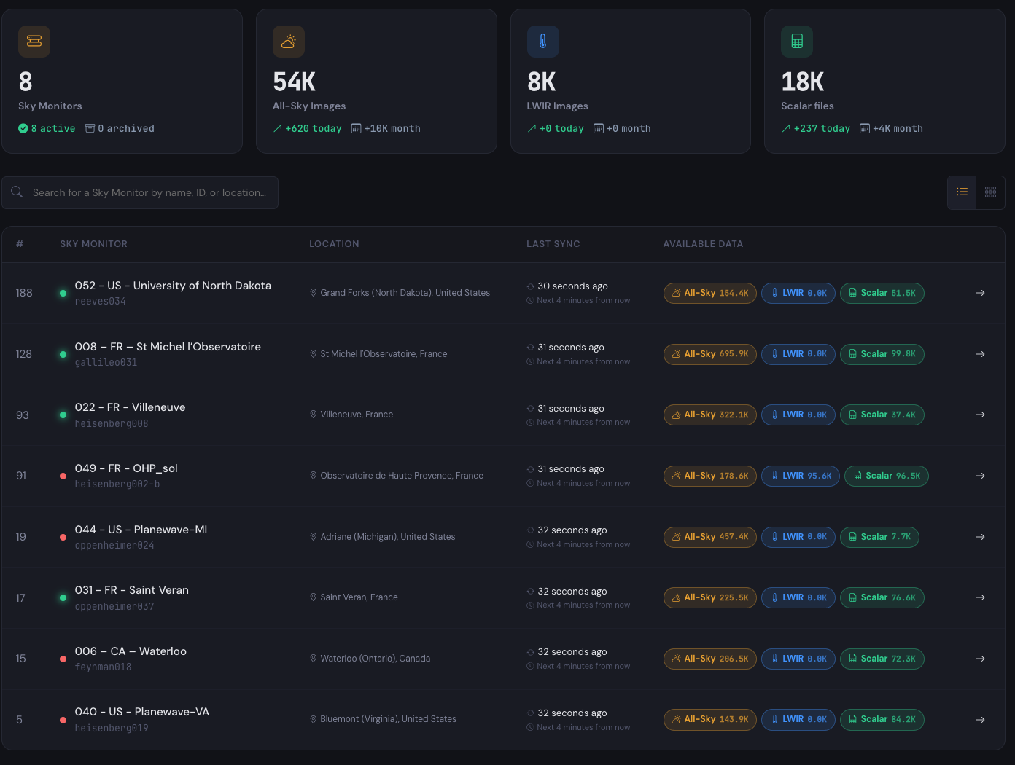Click the All-Sky Images sun-cloud icon
Image resolution: width=1015 pixels, height=765 pixels.
pyautogui.click(x=289, y=42)
